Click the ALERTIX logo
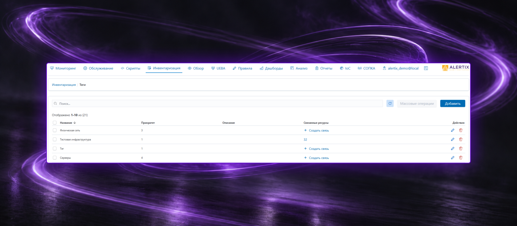The width and height of the screenshot is (517, 226). click(x=456, y=68)
